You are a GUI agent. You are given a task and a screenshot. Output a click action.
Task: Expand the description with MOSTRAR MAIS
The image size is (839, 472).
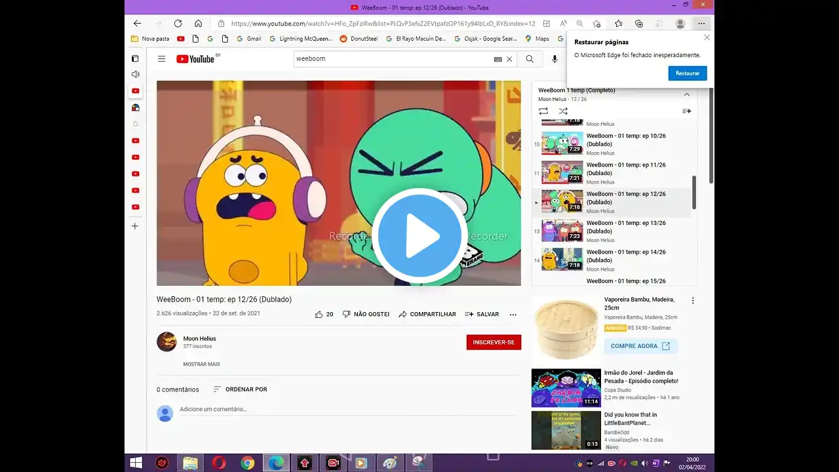pyautogui.click(x=201, y=364)
